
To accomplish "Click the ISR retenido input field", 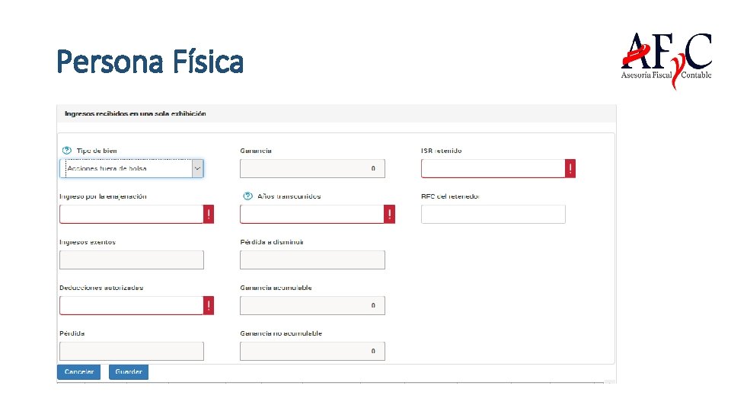I will point(493,168).
